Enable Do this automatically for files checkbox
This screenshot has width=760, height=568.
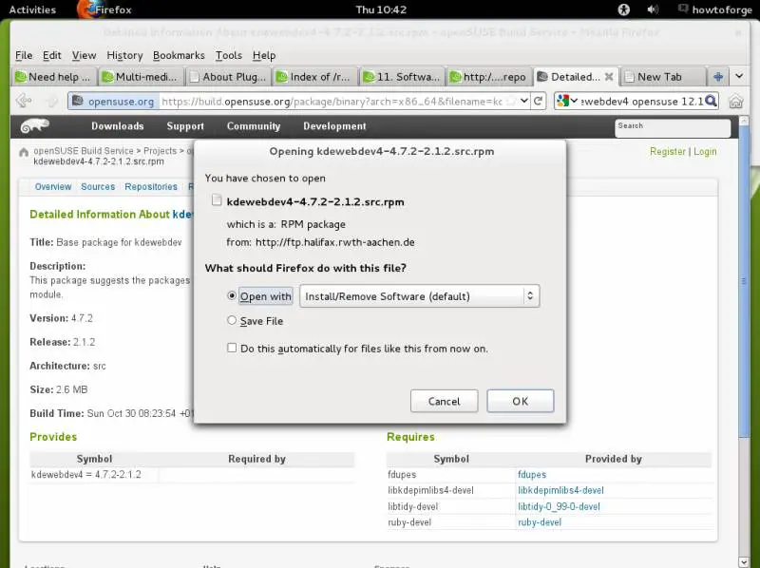(232, 348)
